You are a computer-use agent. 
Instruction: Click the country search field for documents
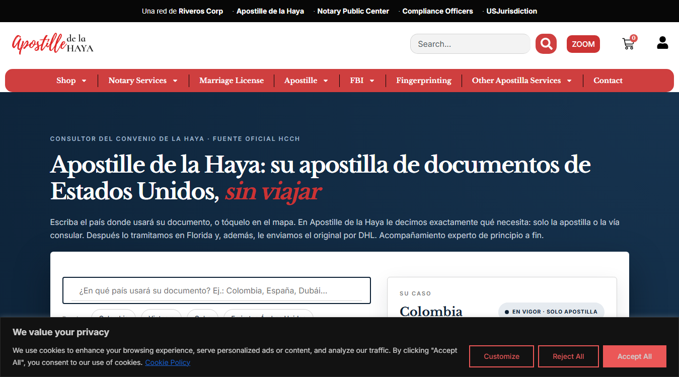[216, 290]
